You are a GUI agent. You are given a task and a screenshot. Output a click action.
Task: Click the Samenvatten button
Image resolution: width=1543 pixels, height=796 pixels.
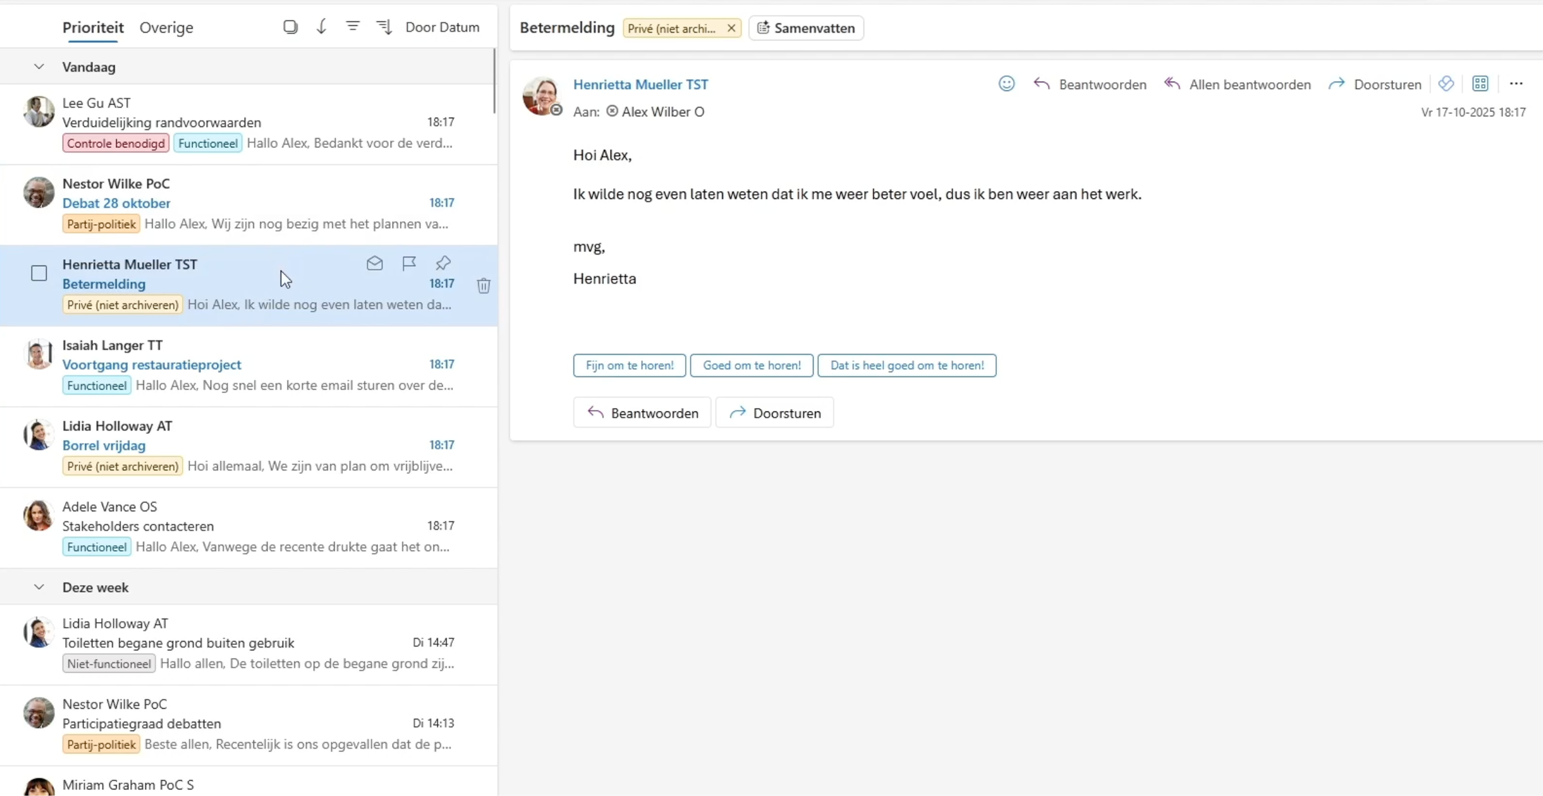click(806, 28)
